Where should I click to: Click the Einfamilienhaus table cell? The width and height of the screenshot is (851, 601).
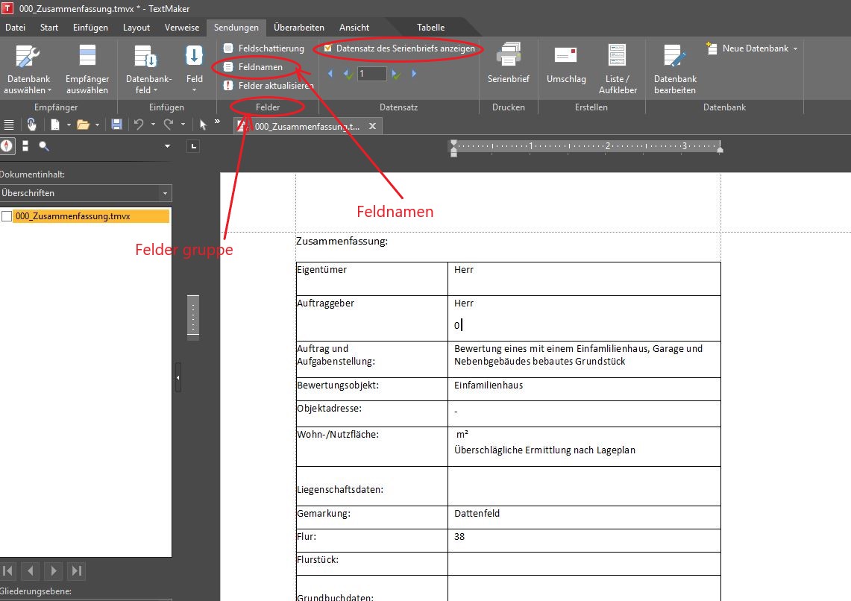pos(584,389)
